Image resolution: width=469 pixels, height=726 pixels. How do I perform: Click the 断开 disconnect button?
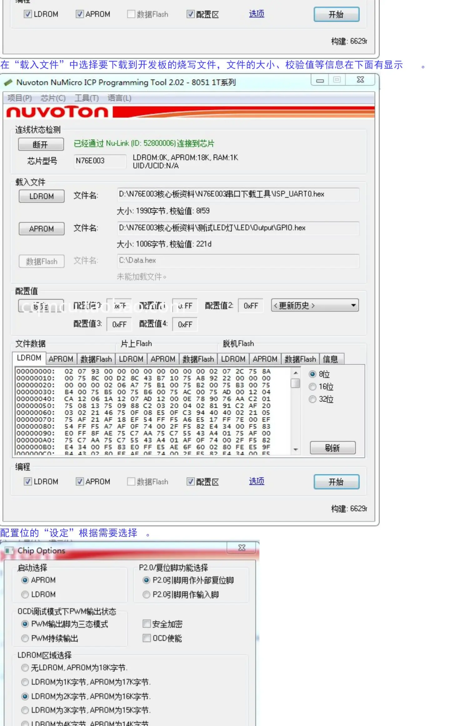point(41,144)
